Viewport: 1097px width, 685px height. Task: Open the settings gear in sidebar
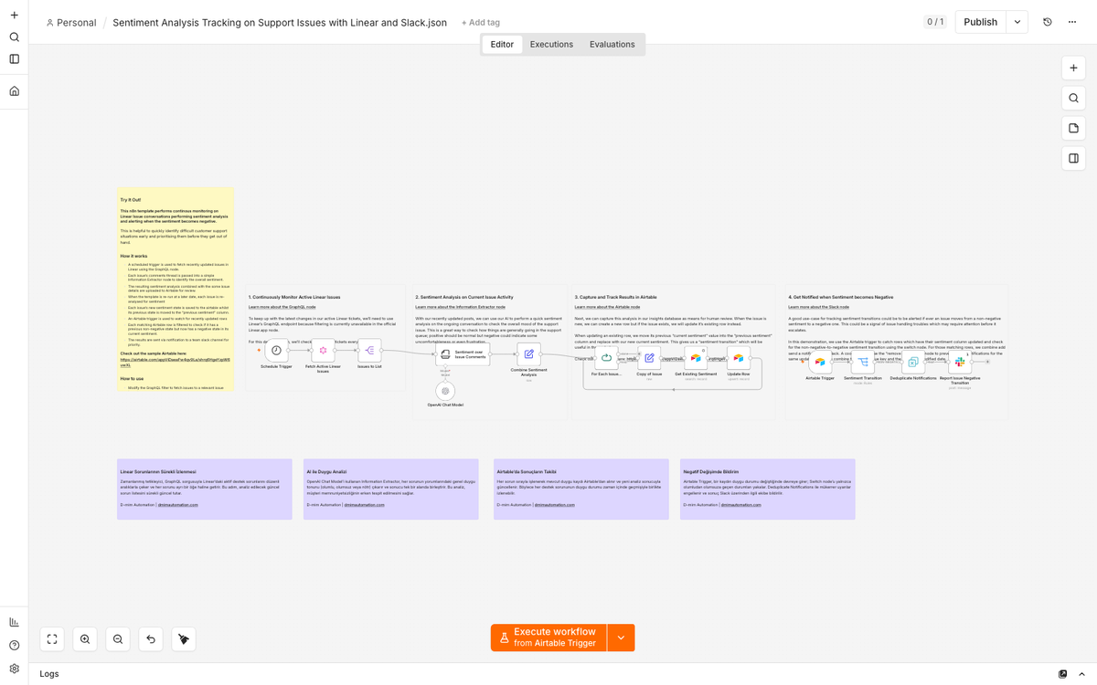(x=14, y=669)
